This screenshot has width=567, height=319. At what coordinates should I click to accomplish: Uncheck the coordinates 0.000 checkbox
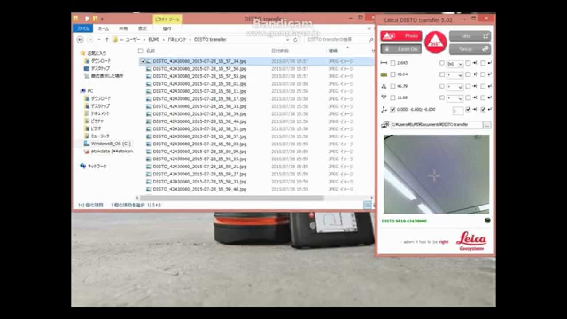[x=393, y=109]
